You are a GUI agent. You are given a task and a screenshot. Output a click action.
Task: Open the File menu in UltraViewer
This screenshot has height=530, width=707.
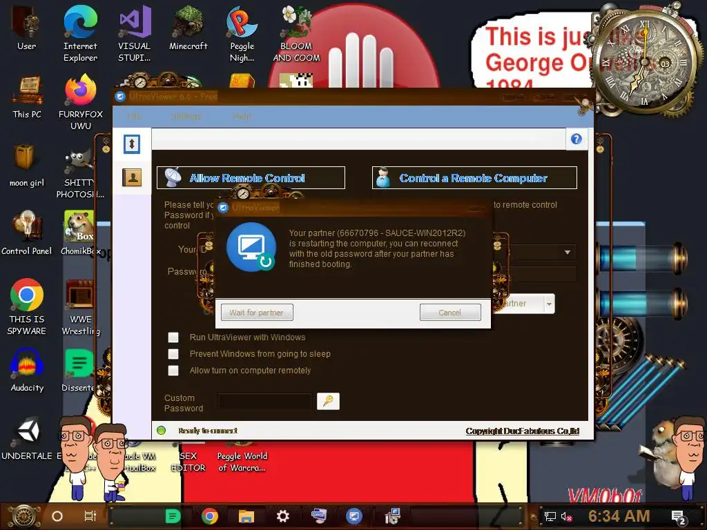pyautogui.click(x=134, y=116)
